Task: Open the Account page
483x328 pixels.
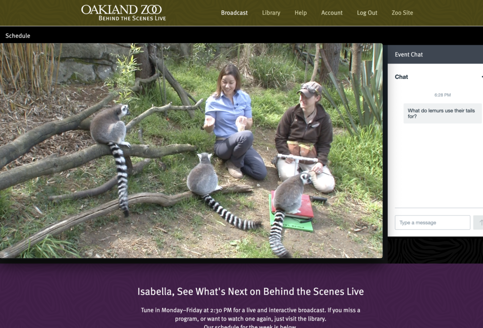Action: pos(332,13)
